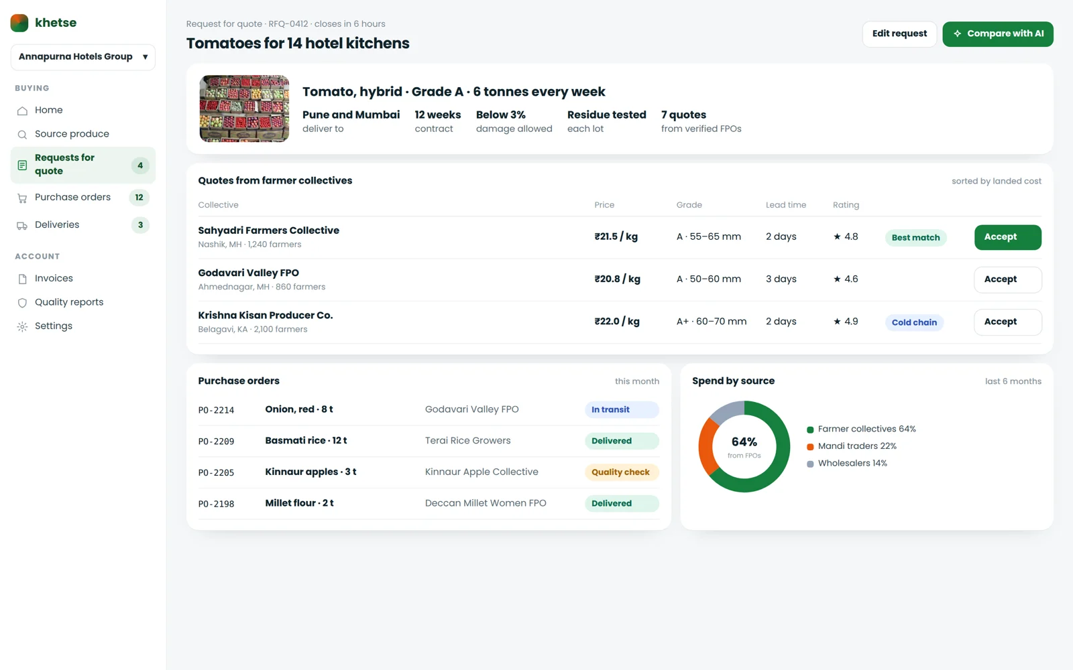Open the Home menu item
Screen dimensions: 1073x670
click(83, 110)
